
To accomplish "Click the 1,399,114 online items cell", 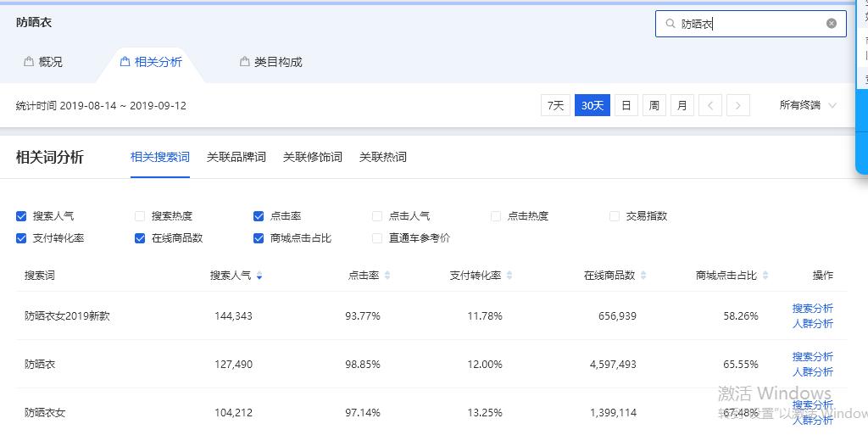I will 613,412.
